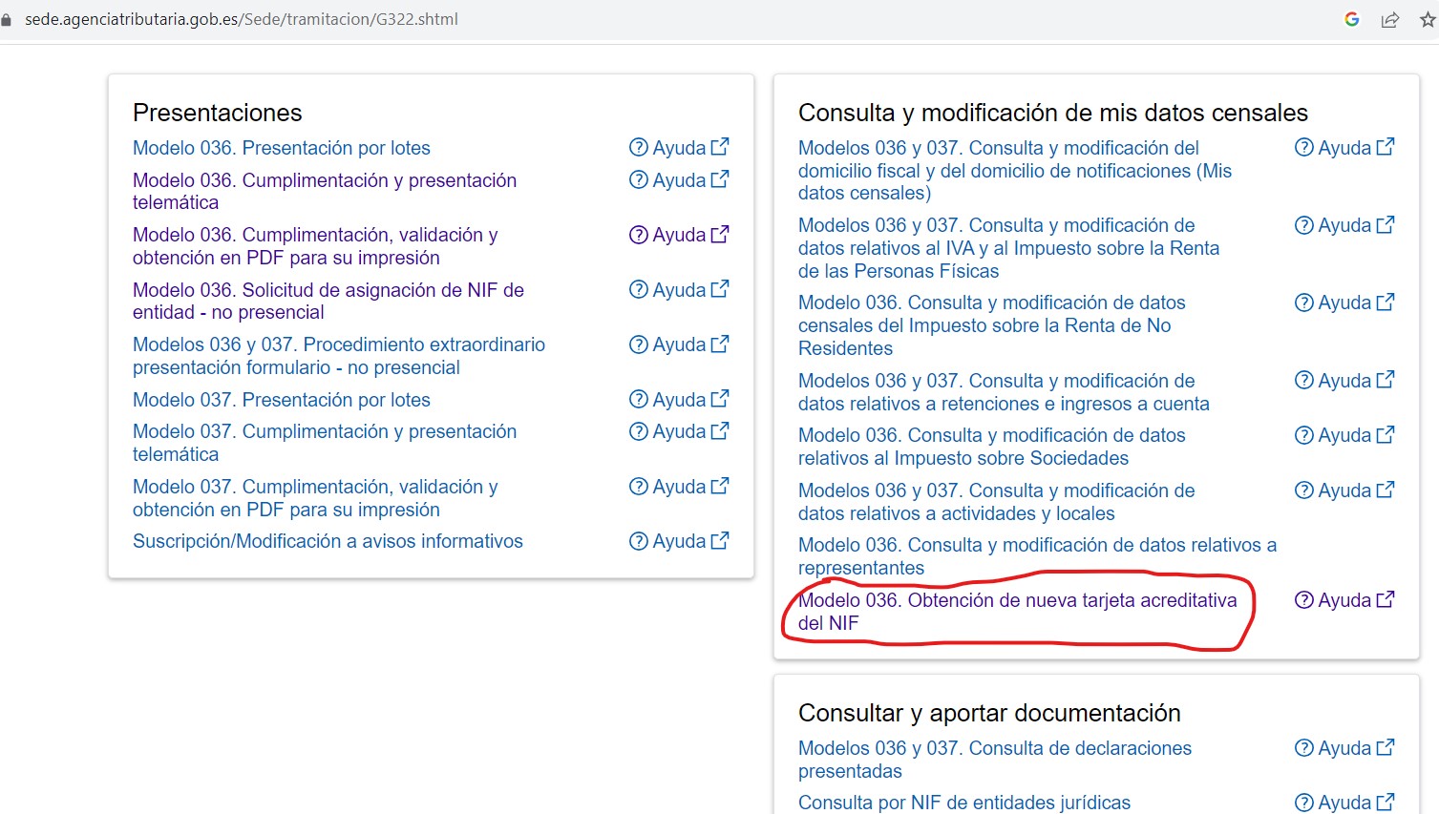Open 'Consulta por NIF de entidades jurídicas'
1439x814 pixels.
point(963,802)
